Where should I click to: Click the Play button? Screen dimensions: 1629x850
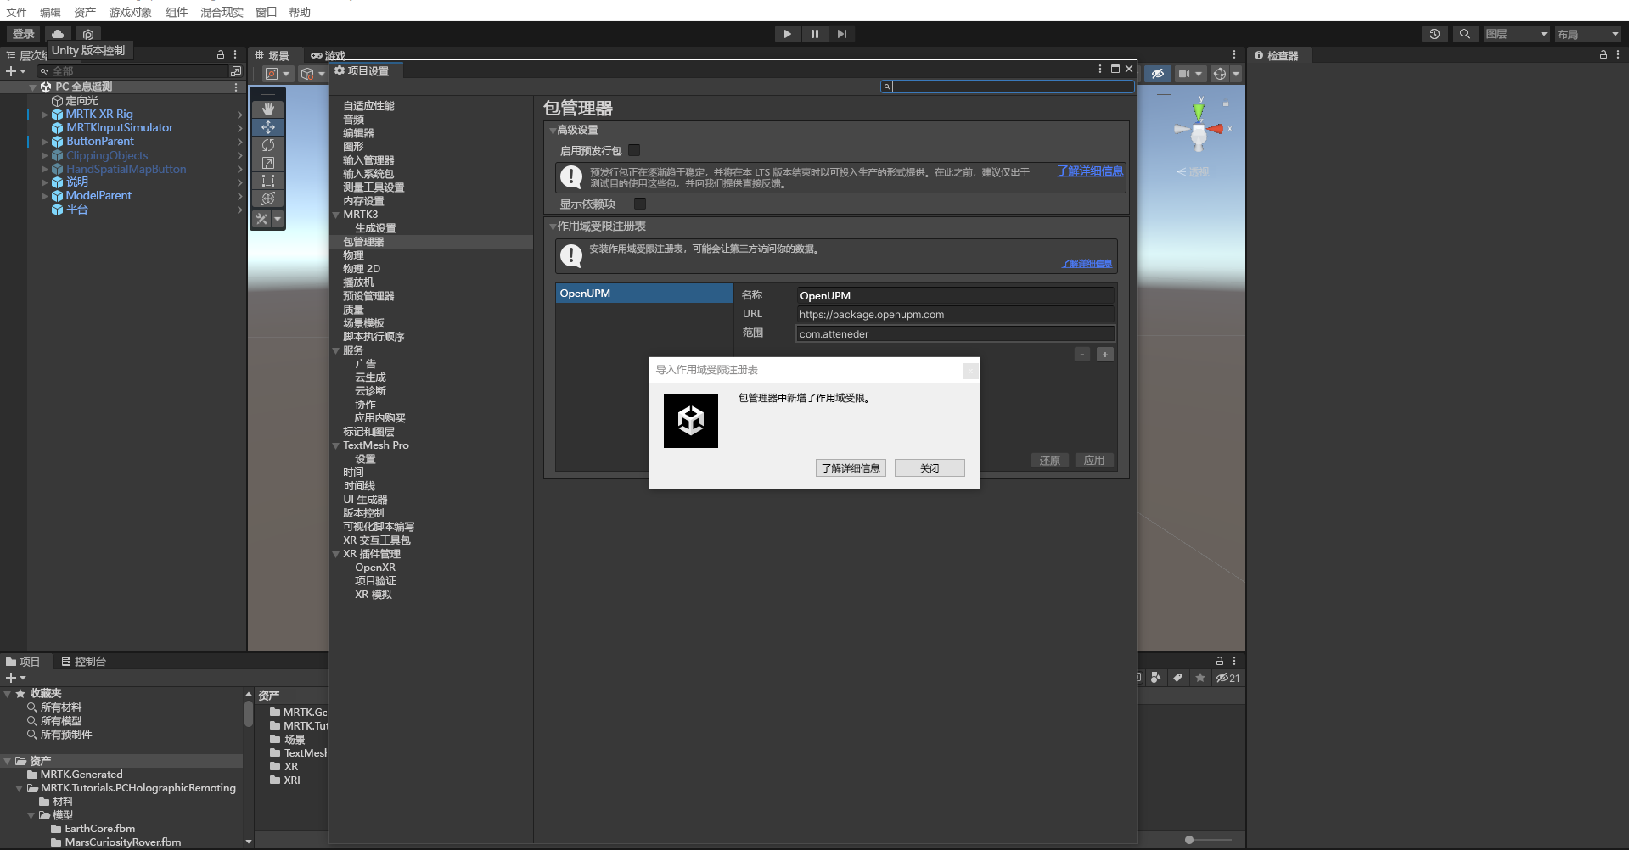click(787, 34)
